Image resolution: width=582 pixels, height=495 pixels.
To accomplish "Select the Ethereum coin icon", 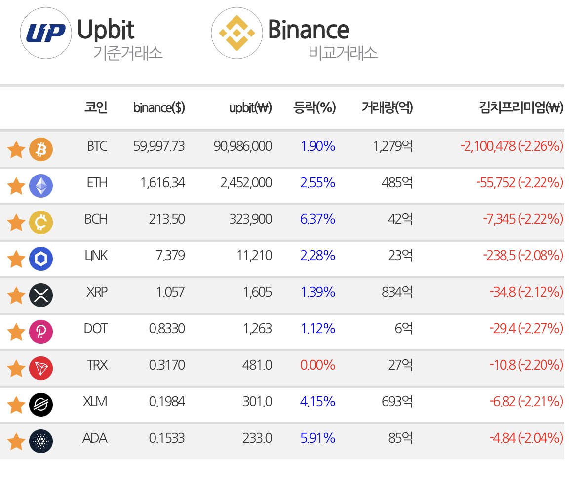I will [x=41, y=186].
